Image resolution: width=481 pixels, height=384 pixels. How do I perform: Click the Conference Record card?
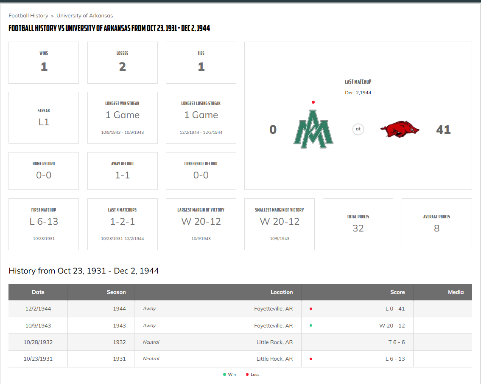click(201, 171)
